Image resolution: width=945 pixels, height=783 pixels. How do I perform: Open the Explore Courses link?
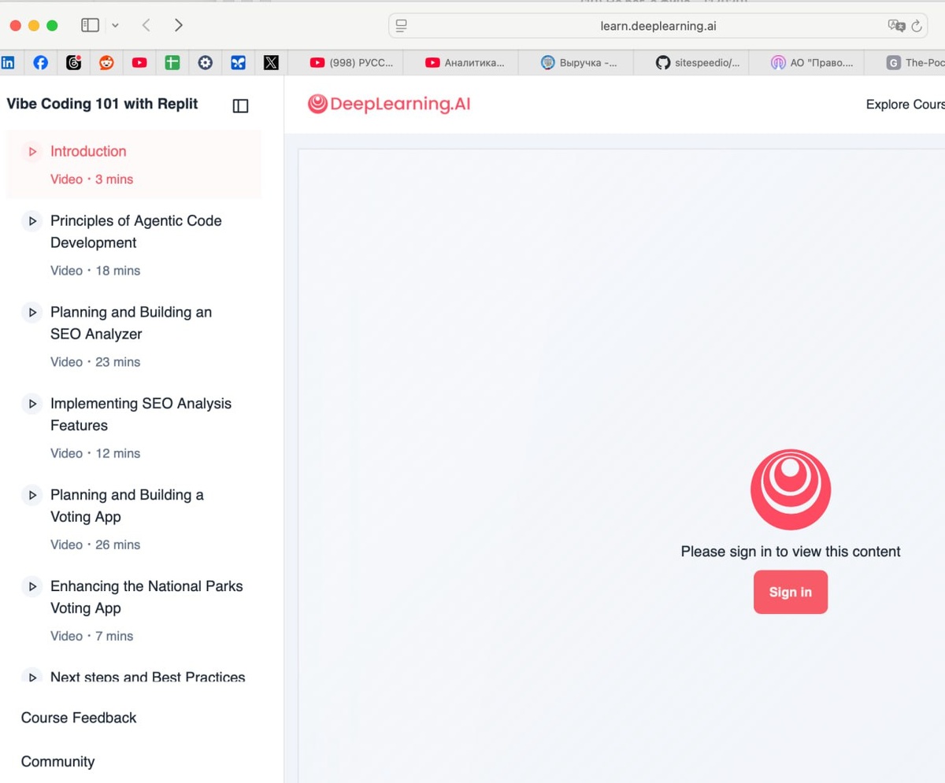click(x=905, y=104)
